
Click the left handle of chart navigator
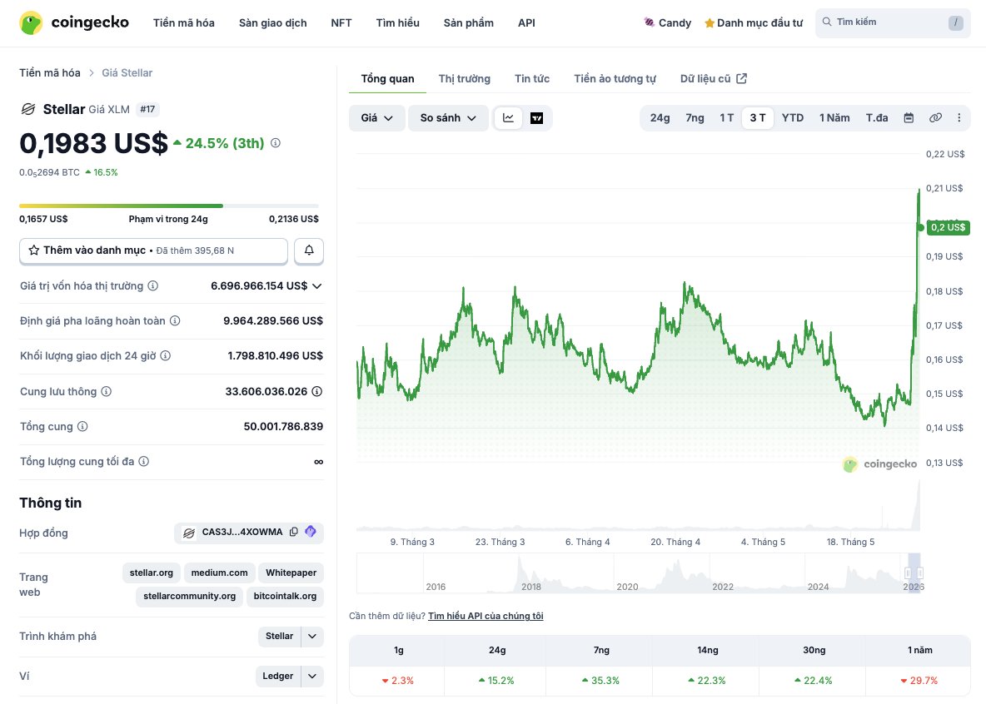[x=908, y=573]
